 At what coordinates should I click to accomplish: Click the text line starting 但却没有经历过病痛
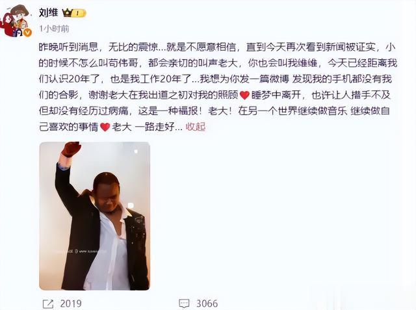pyautogui.click(x=214, y=111)
